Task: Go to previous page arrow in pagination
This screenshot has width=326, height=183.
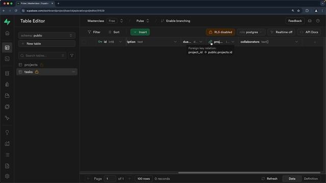Action: point(88,178)
